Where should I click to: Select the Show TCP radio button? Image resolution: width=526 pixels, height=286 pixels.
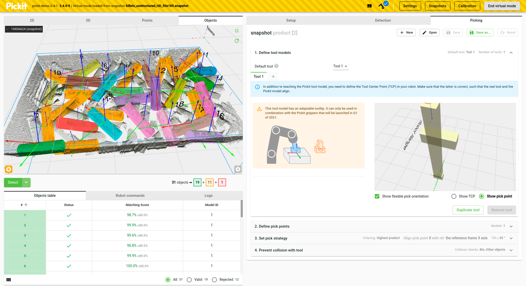pos(454,196)
